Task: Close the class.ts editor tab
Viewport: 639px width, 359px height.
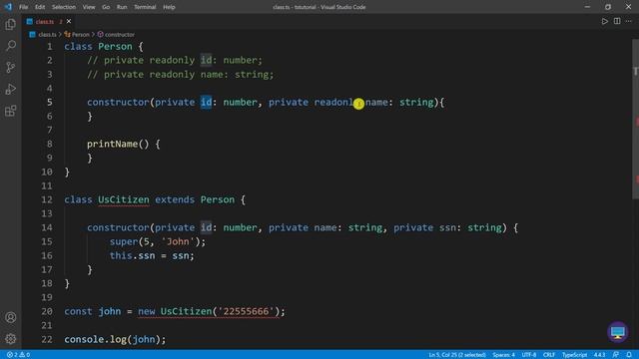Action: (x=69, y=21)
